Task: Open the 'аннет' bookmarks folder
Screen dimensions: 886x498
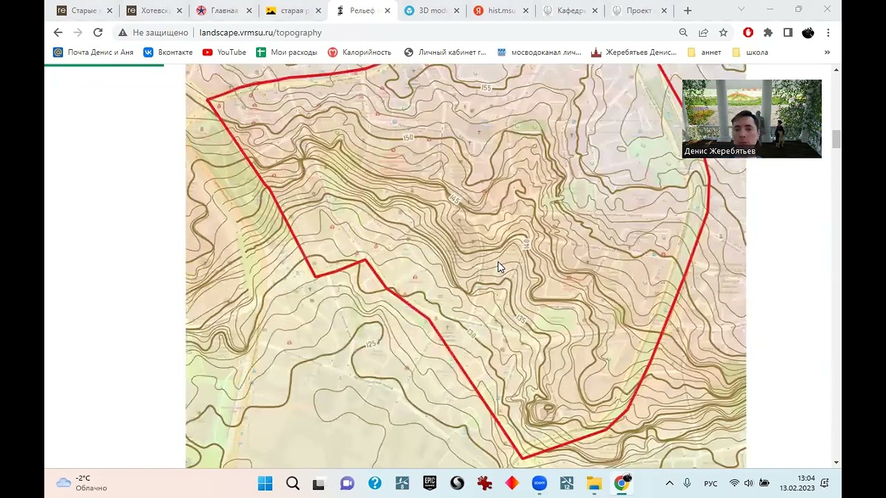Action: [704, 52]
